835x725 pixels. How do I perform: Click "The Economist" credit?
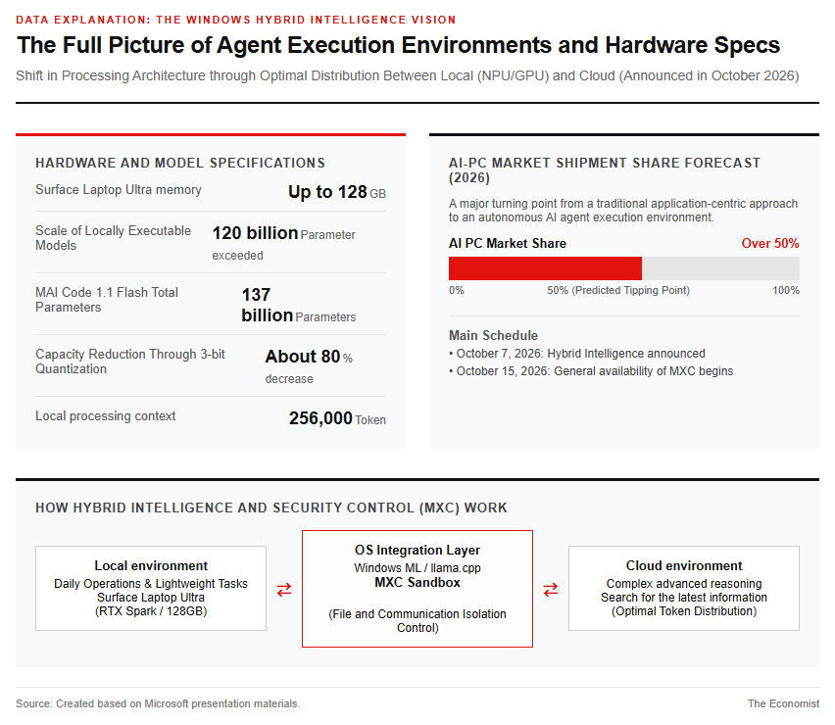tap(783, 703)
